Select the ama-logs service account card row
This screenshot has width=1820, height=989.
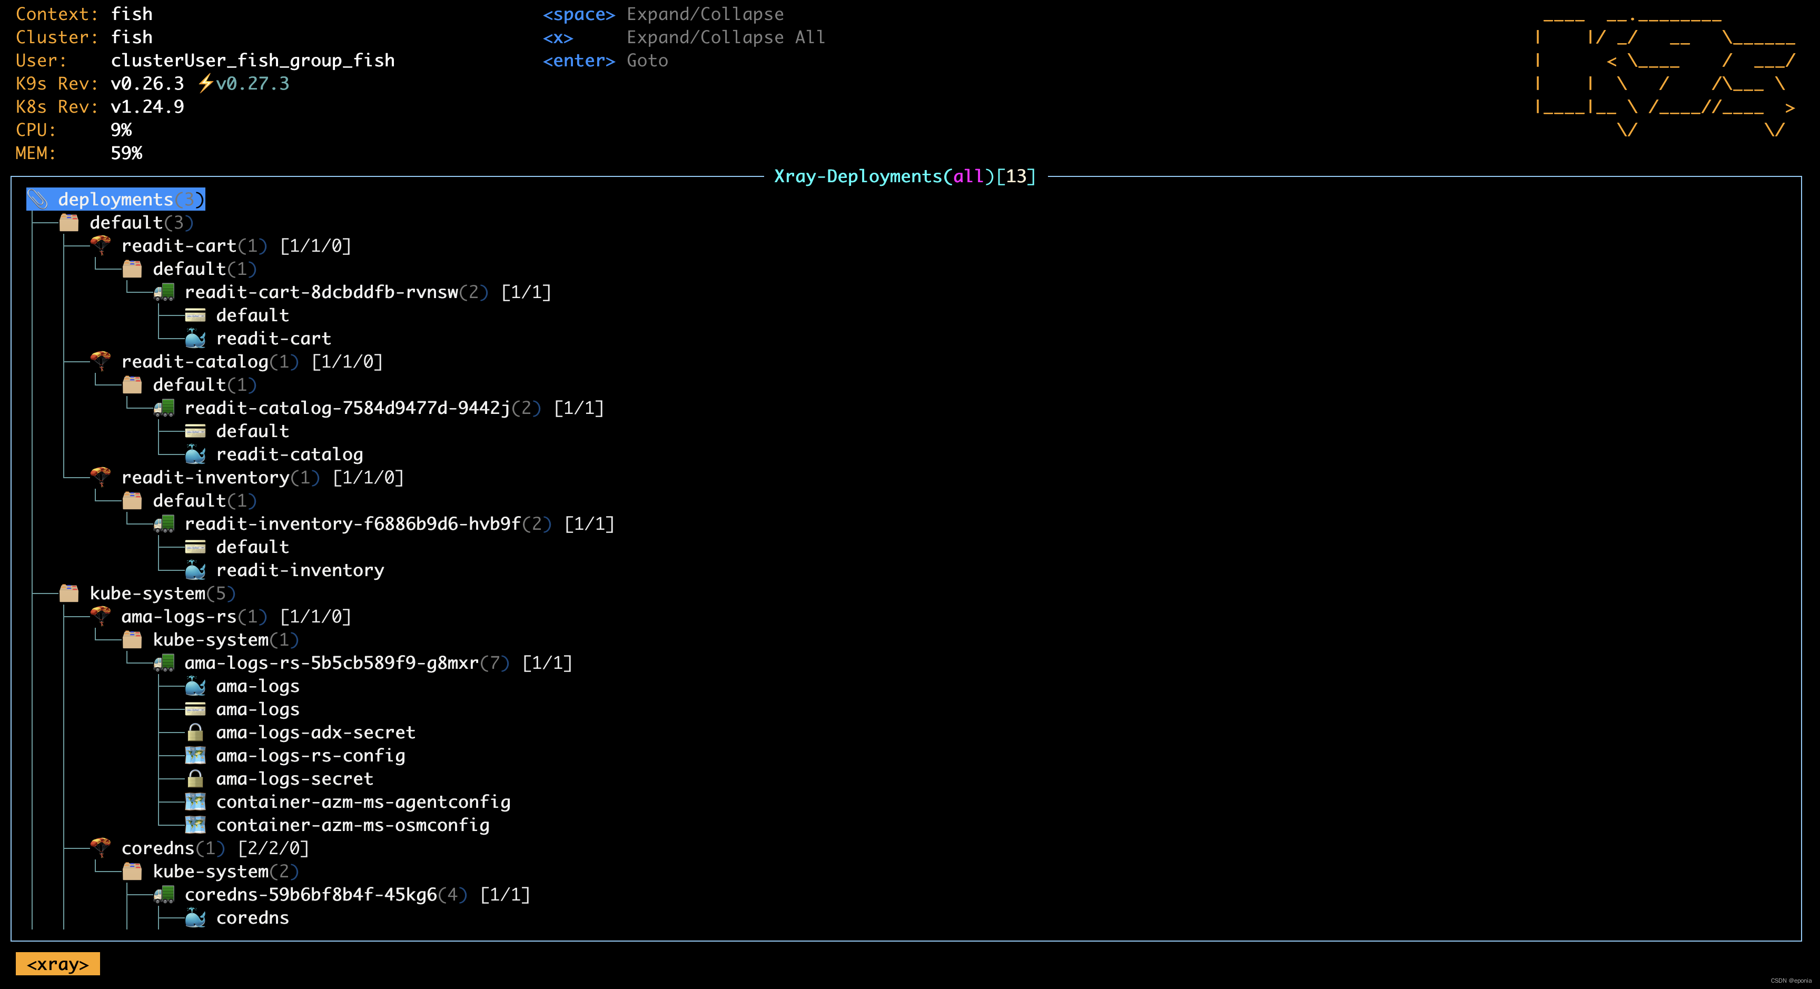(x=242, y=708)
